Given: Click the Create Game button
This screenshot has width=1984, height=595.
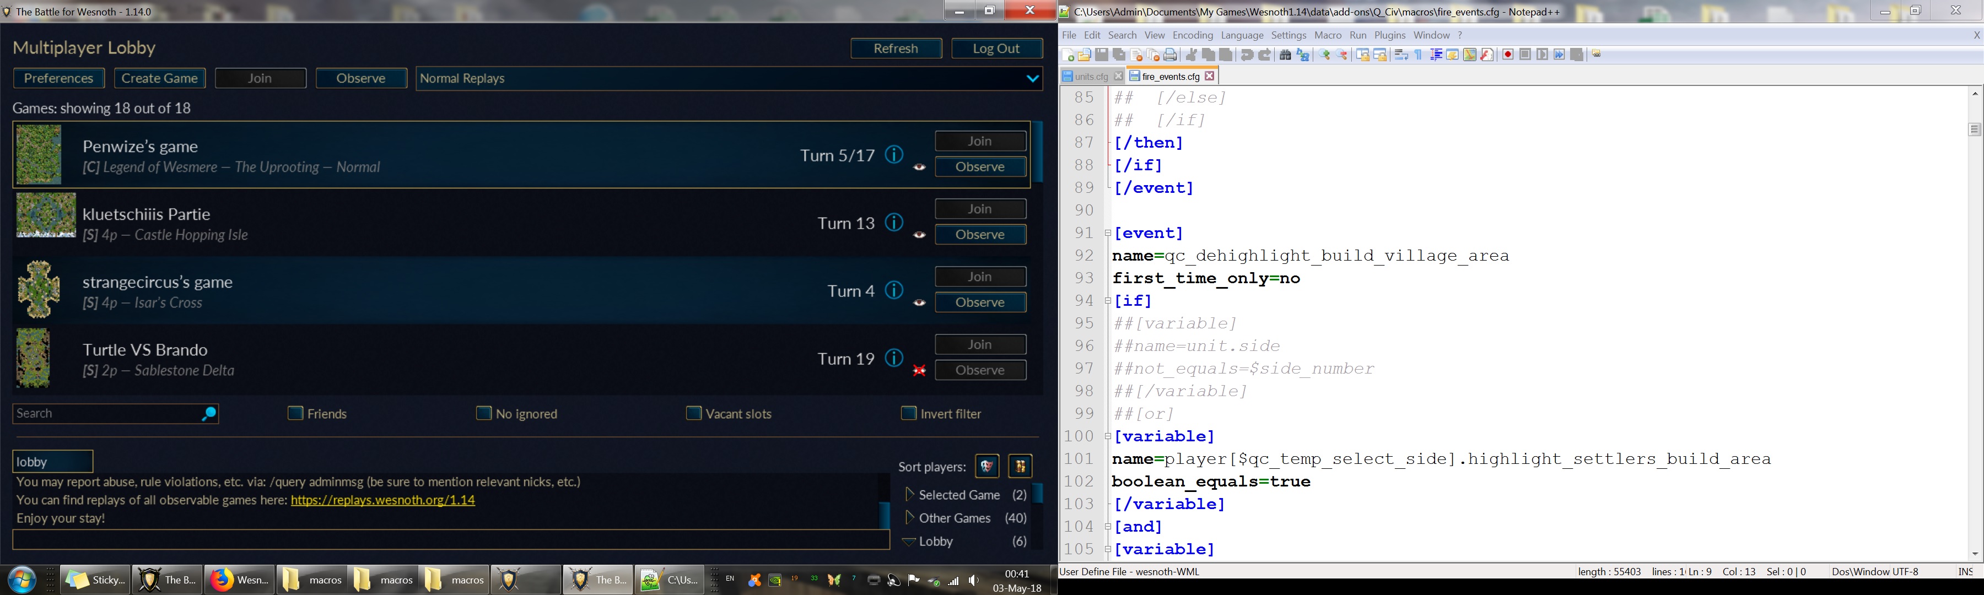Looking at the screenshot, I should 159,79.
